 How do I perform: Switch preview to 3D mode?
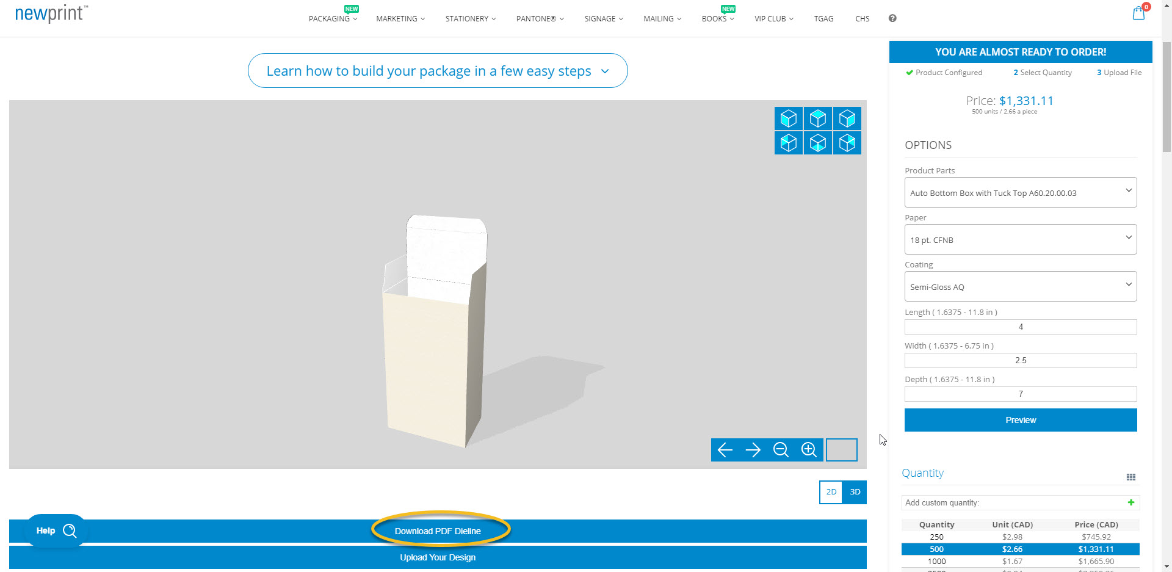point(855,492)
